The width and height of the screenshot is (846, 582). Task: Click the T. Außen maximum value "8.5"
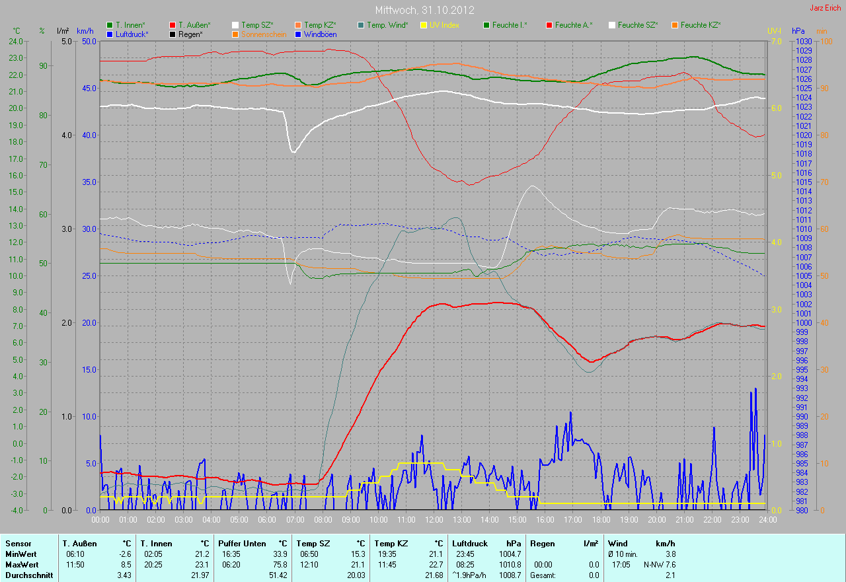point(126,565)
